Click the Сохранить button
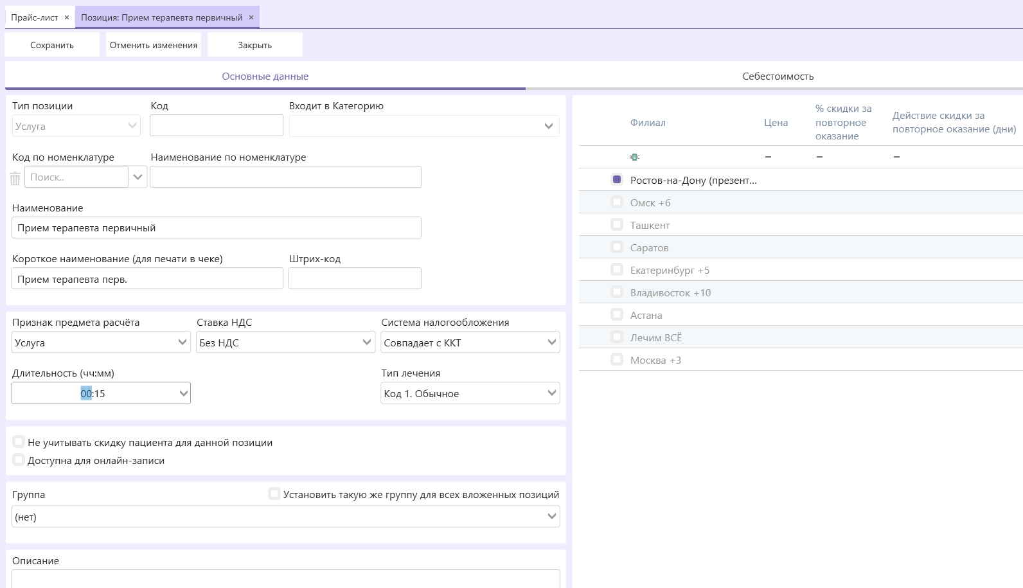This screenshot has width=1023, height=588. (52, 45)
